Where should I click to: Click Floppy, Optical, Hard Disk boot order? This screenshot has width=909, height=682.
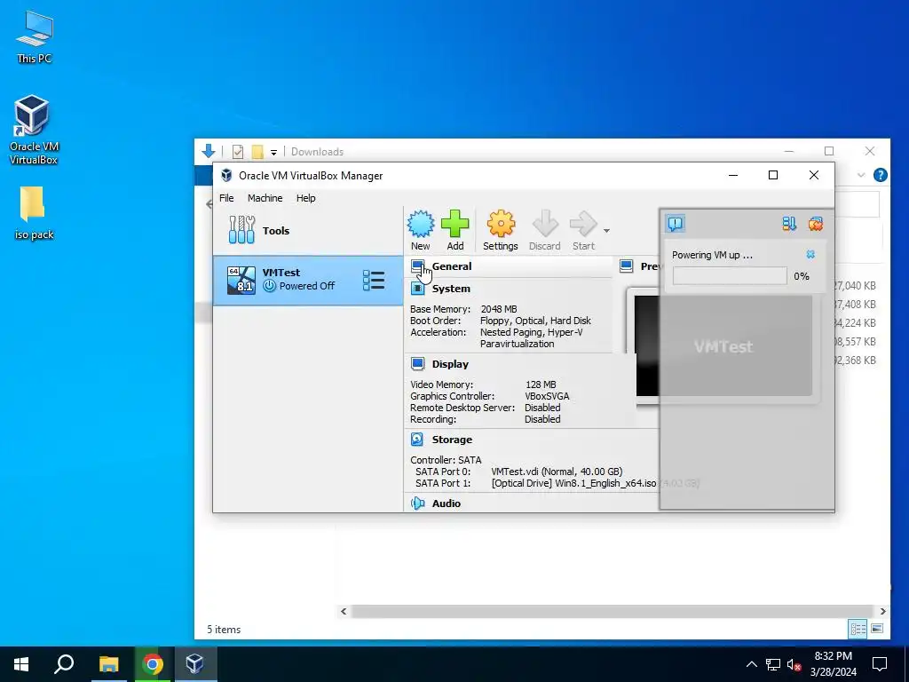coord(535,321)
